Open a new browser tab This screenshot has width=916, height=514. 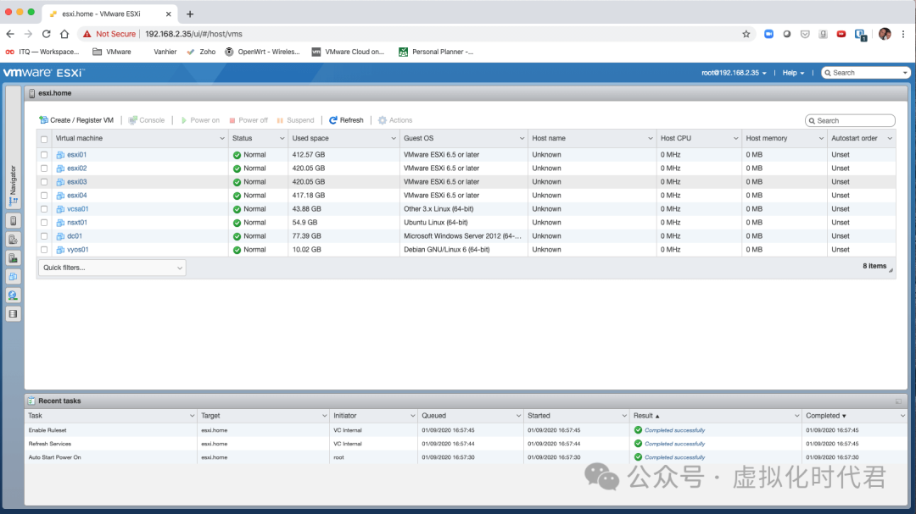[x=190, y=14]
